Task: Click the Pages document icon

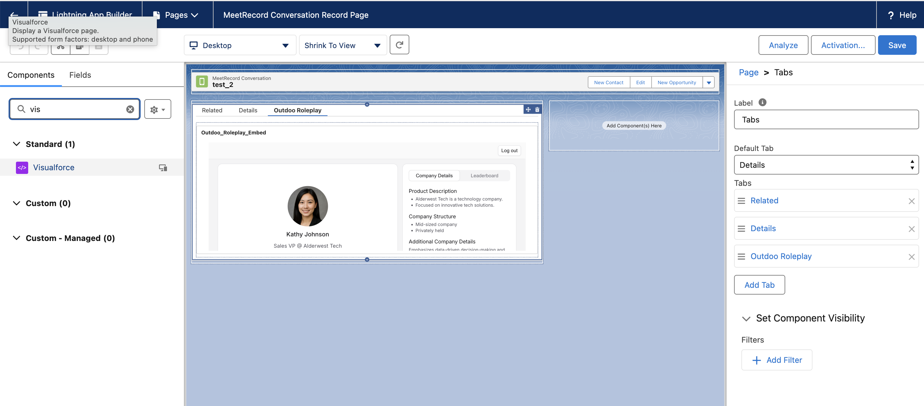Action: pos(156,15)
